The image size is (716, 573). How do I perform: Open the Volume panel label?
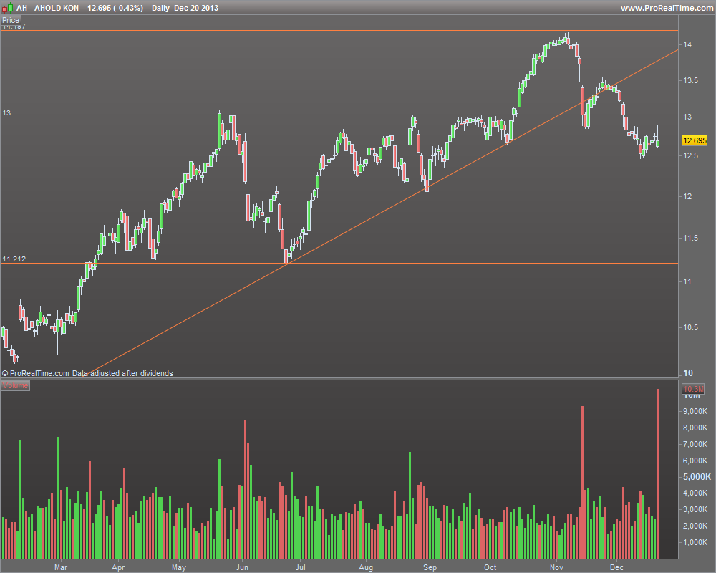[x=15, y=385]
